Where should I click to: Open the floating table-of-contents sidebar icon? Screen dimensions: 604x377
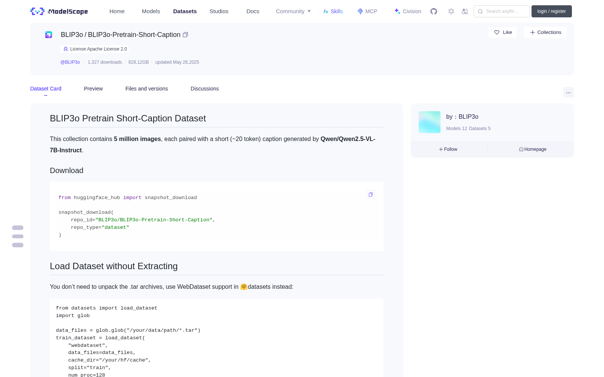point(18,236)
